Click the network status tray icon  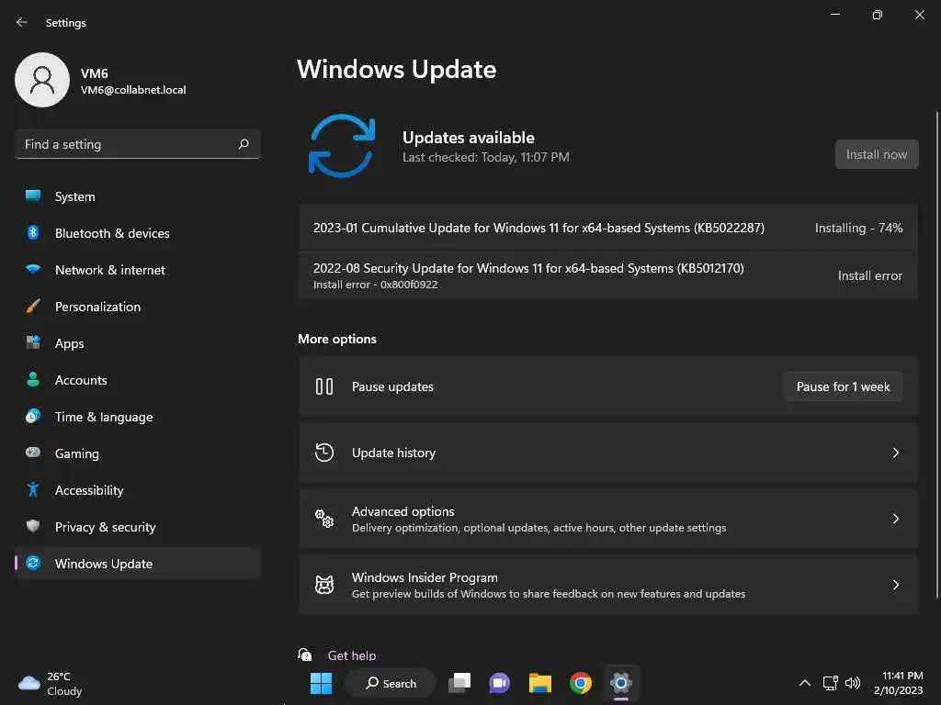tap(831, 683)
